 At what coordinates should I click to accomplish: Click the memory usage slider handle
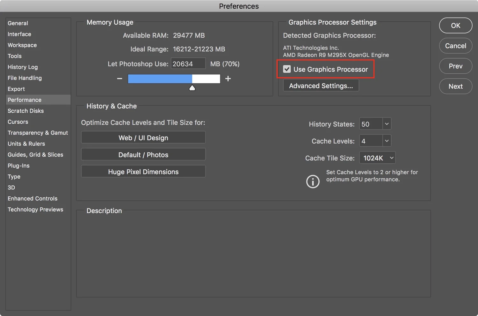click(192, 88)
